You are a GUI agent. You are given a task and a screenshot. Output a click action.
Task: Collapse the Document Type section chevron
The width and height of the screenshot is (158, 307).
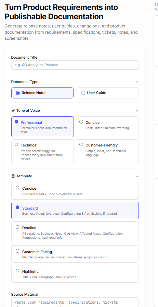[137, 82]
